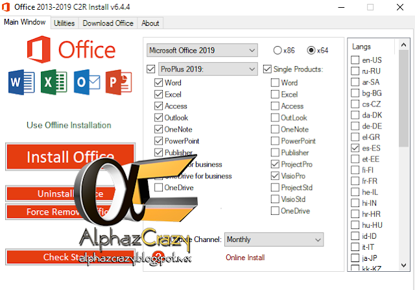
Task: Click the Install Office button
Action: [x=71, y=157]
